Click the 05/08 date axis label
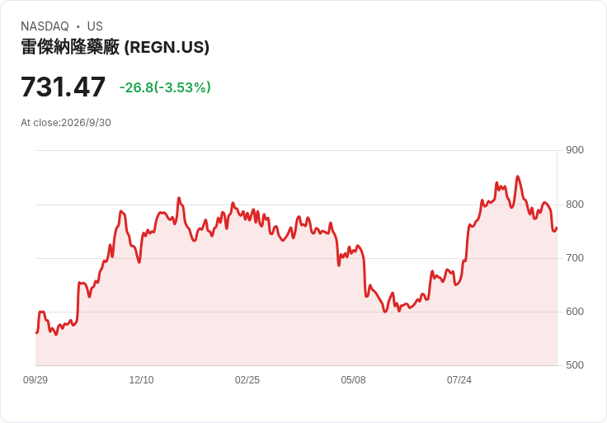This screenshot has height=423, width=607. point(353,380)
